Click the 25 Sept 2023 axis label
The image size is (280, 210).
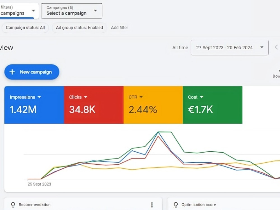tap(39, 184)
